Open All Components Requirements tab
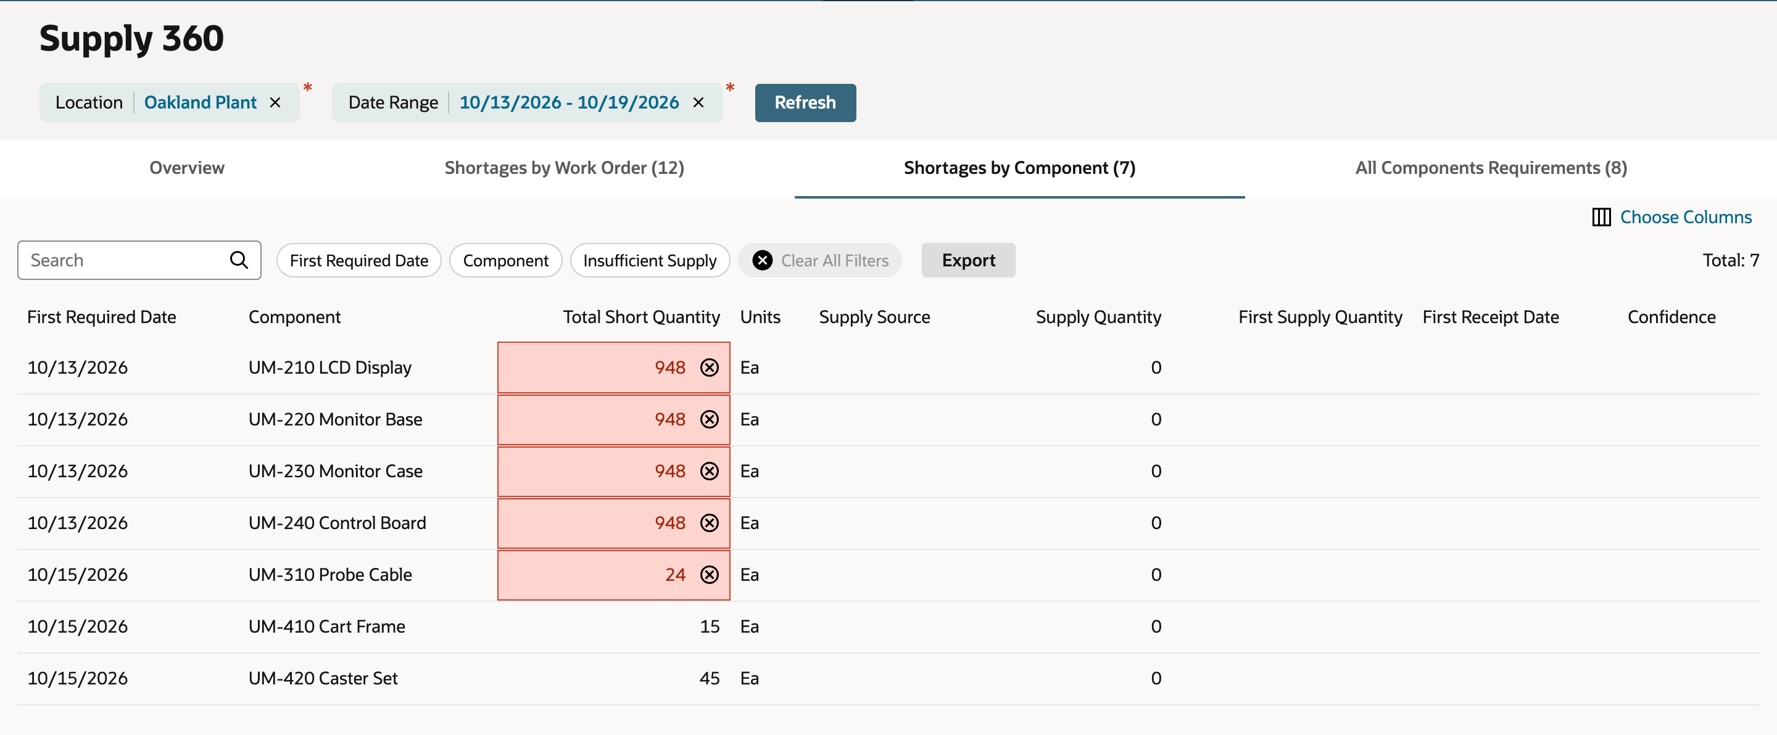Viewport: 1777px width, 735px height. [x=1491, y=168]
